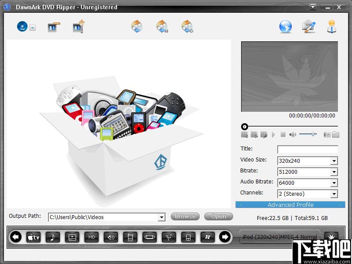Viewport: 352px width, 264px height.
Task: Expand the Advanced Profile panel
Action: pos(290,205)
